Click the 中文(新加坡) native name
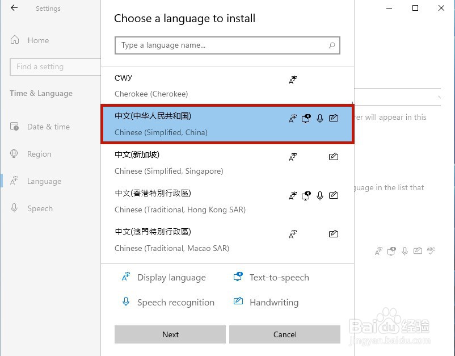The width and height of the screenshot is (455, 356). [137, 155]
